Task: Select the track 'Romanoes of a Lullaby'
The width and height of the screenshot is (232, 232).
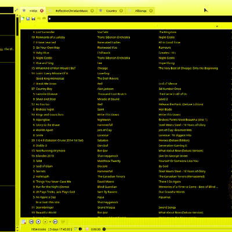Action: point(50,37)
